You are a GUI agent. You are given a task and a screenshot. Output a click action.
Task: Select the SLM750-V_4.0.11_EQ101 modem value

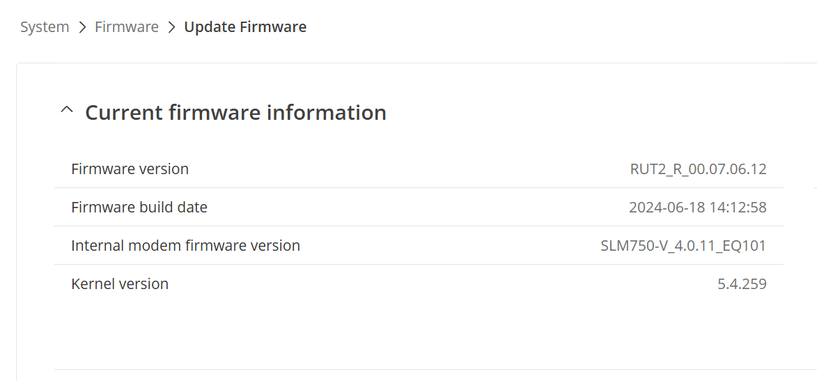[x=683, y=246]
